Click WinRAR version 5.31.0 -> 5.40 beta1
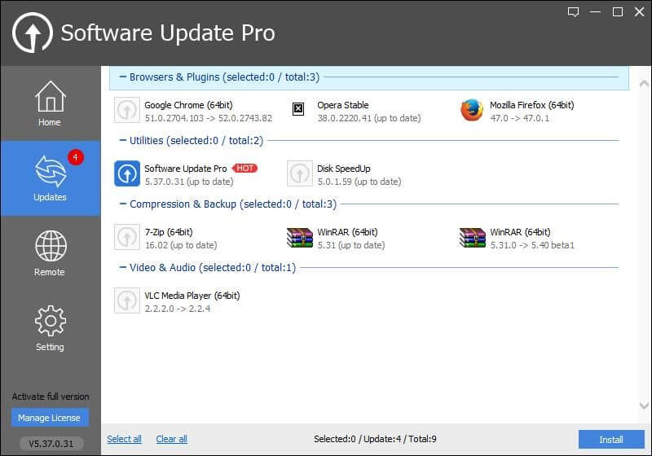652x456 pixels. (x=532, y=245)
